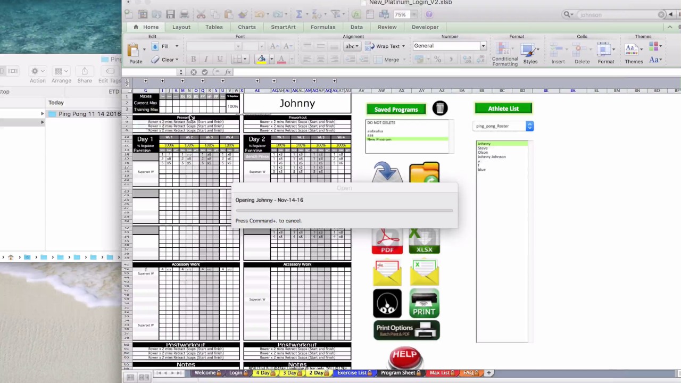
Task: Open the borders dropdown arrow
Action: (246, 60)
